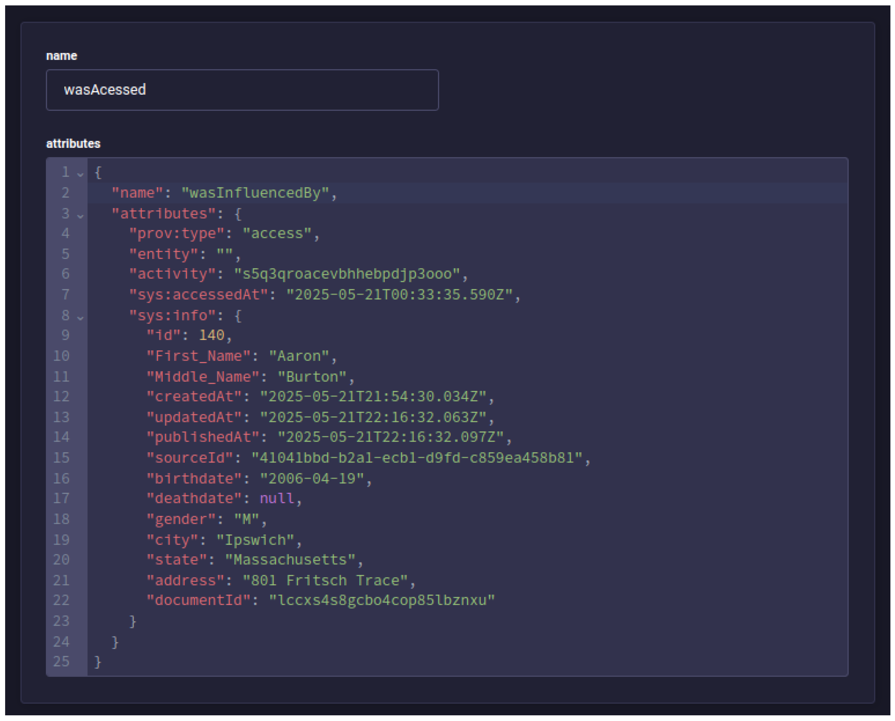This screenshot has width=895, height=721.
Task: Click the createdAt timestamp on line 12
Action: (x=373, y=397)
